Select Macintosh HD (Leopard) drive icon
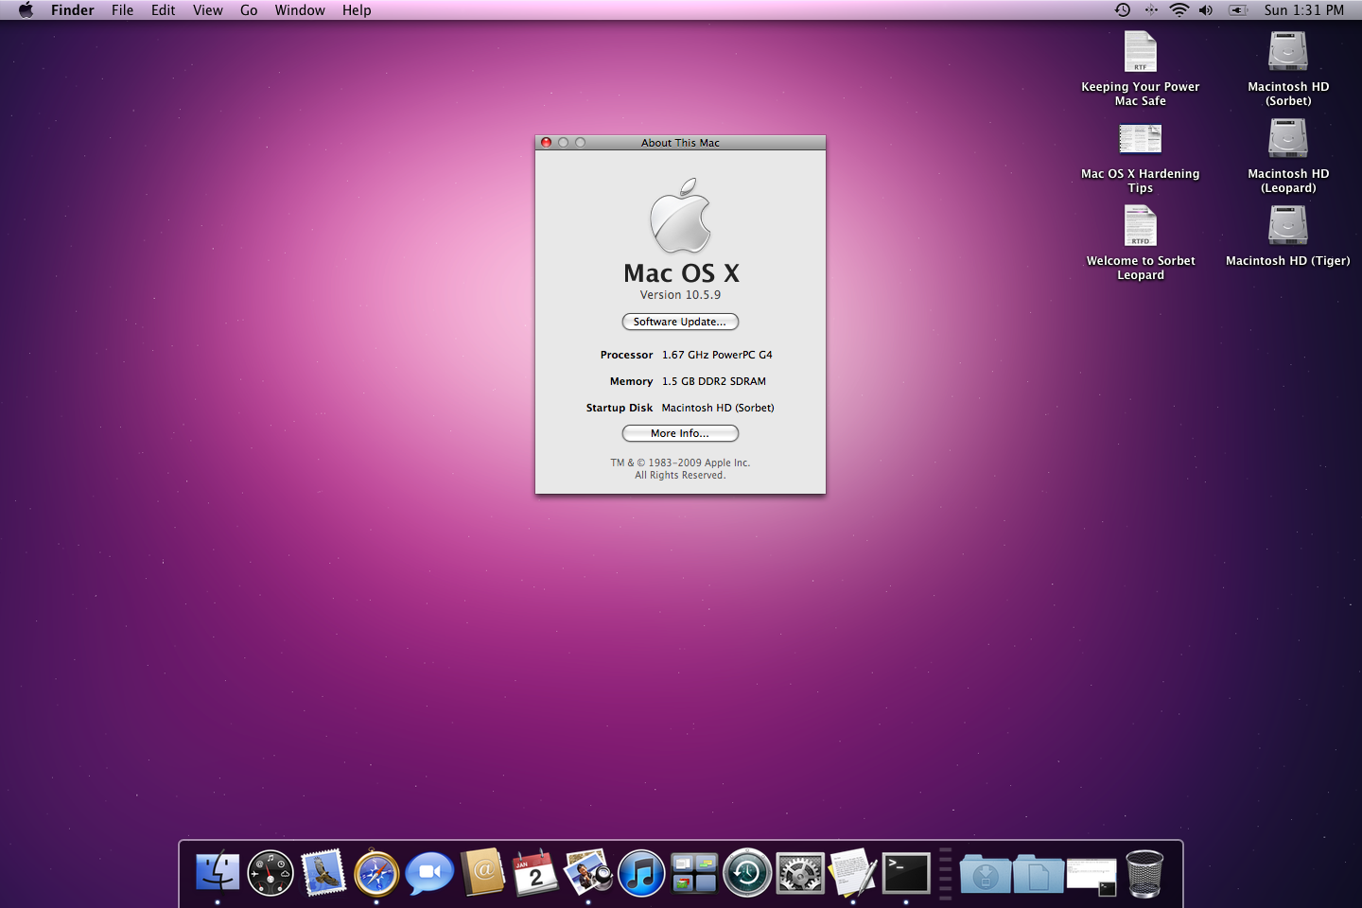This screenshot has width=1362, height=908. click(1288, 139)
